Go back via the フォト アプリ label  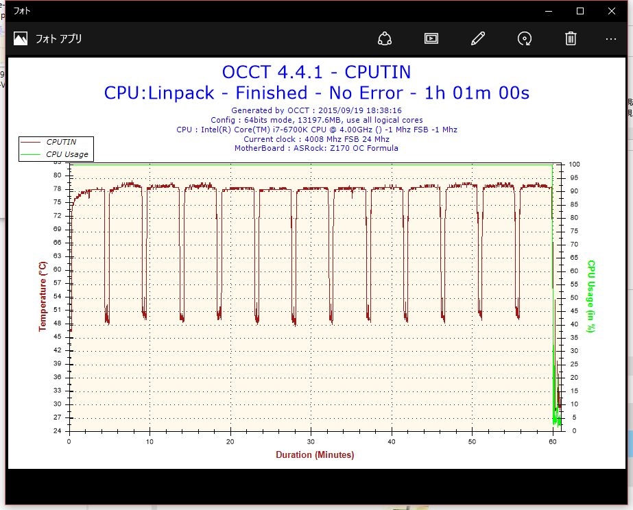click(58, 39)
